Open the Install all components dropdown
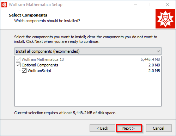Screen dimensions: 176x136 click(88, 51)
